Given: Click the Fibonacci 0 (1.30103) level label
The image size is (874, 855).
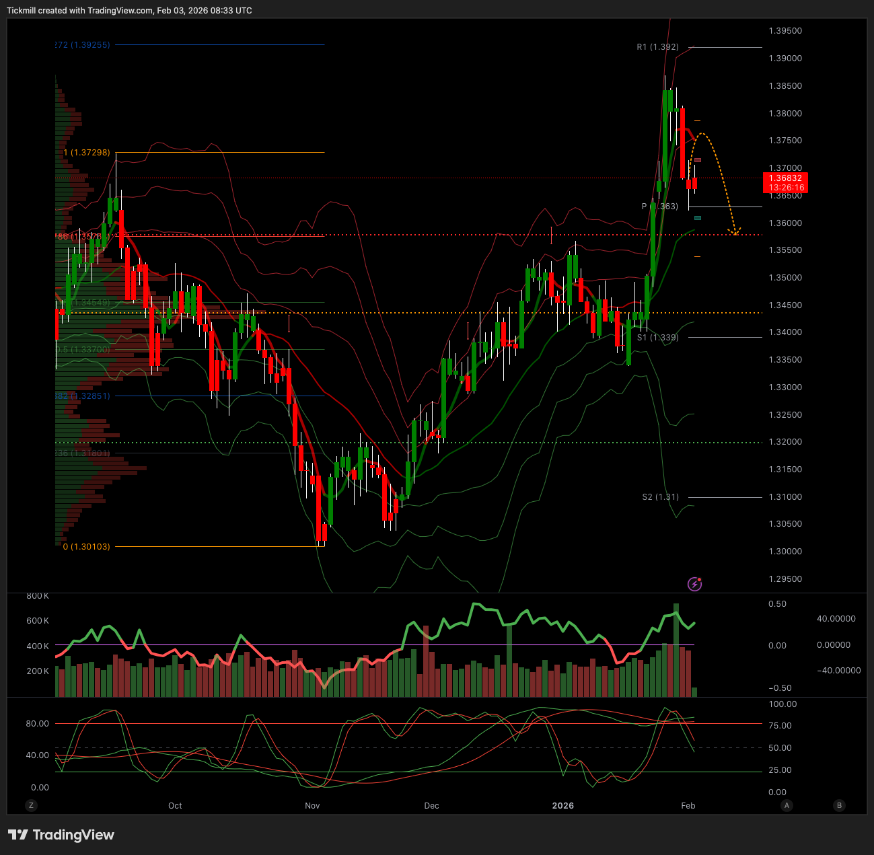Looking at the screenshot, I should [x=87, y=547].
